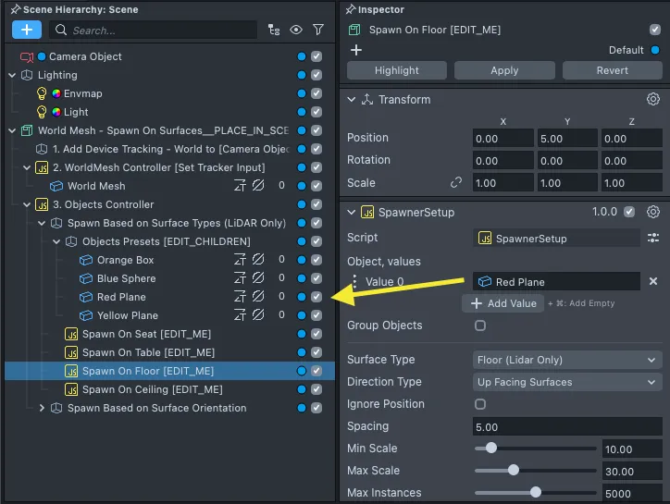Viewport: 670px width, 504px height.
Task: Click the Add Value button
Action: 503,303
